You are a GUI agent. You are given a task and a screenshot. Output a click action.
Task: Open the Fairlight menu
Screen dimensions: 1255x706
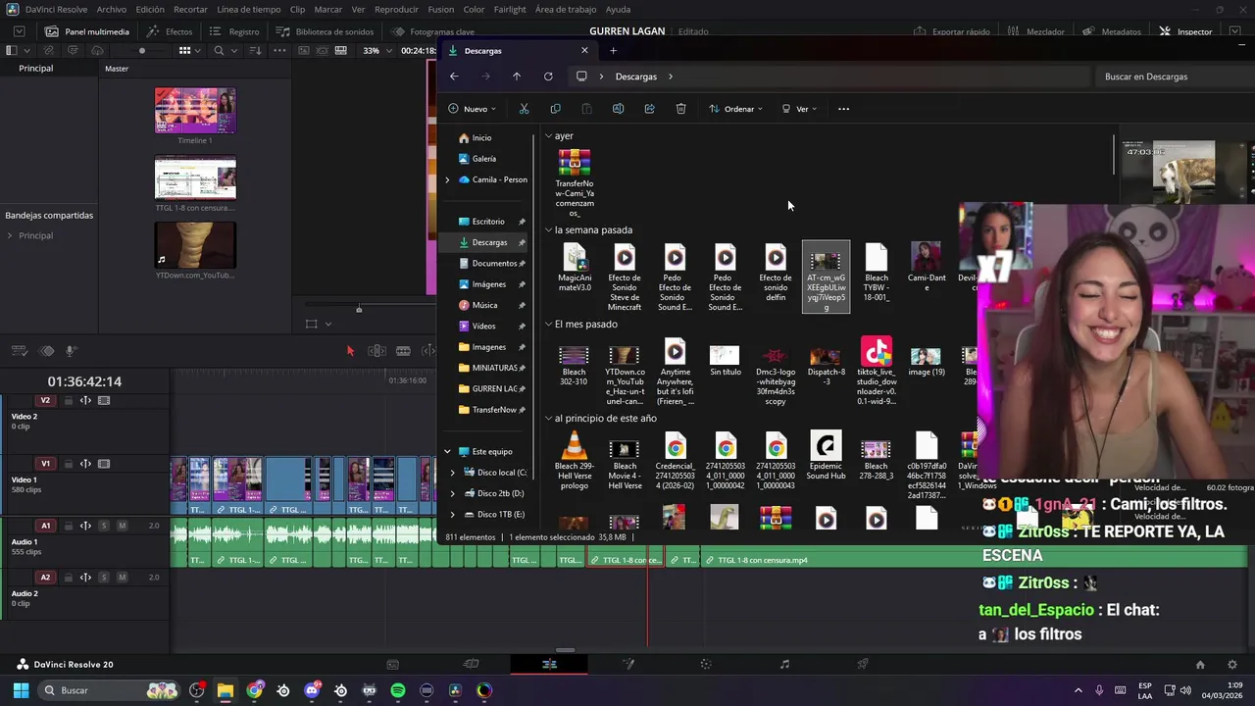(510, 9)
